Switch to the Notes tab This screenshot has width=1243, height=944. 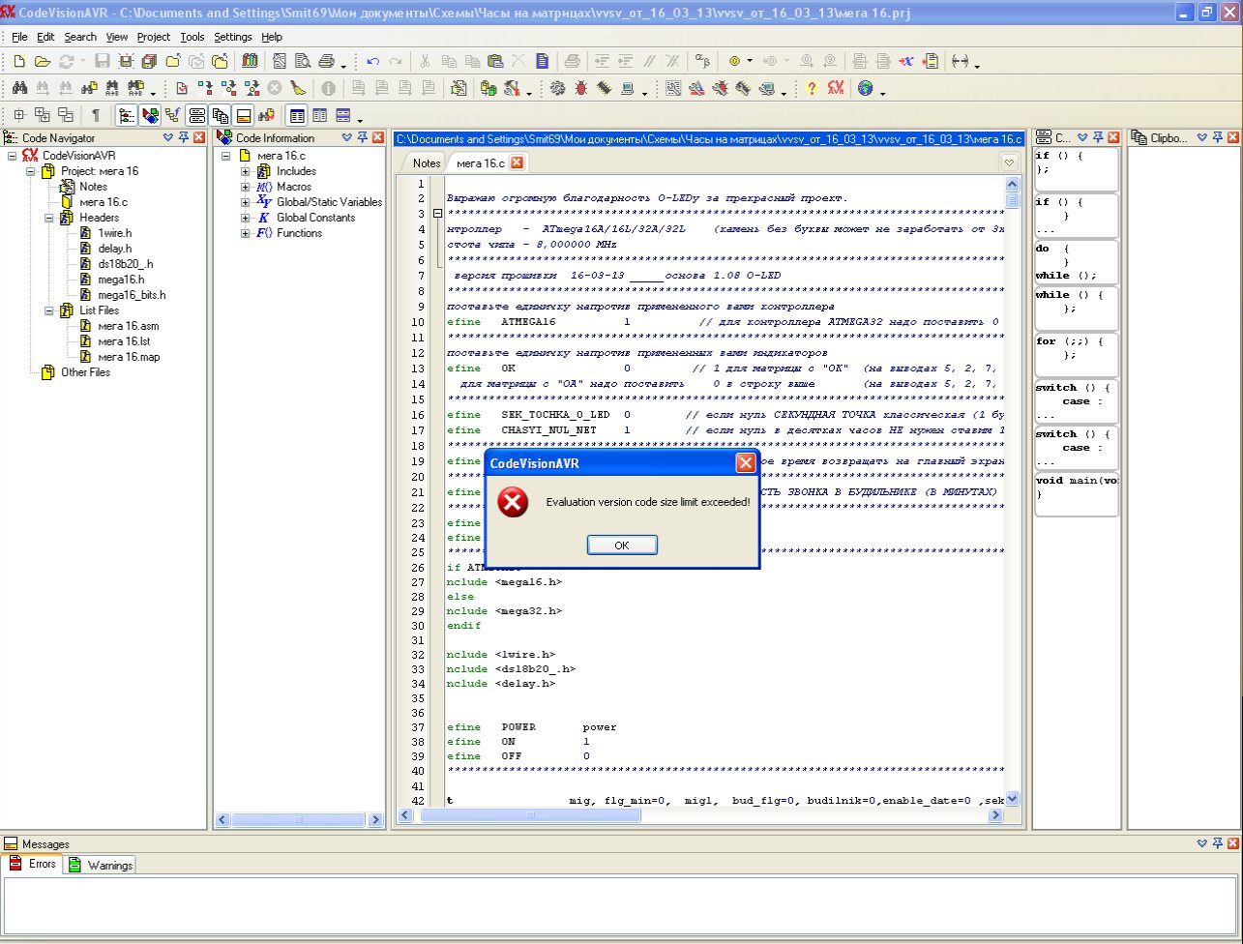426,163
